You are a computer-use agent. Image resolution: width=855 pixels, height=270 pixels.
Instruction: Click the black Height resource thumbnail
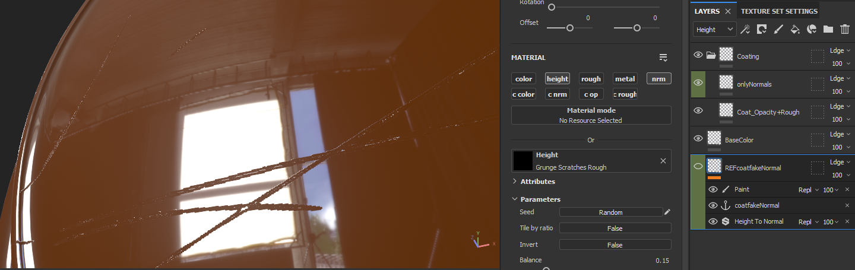click(x=523, y=161)
